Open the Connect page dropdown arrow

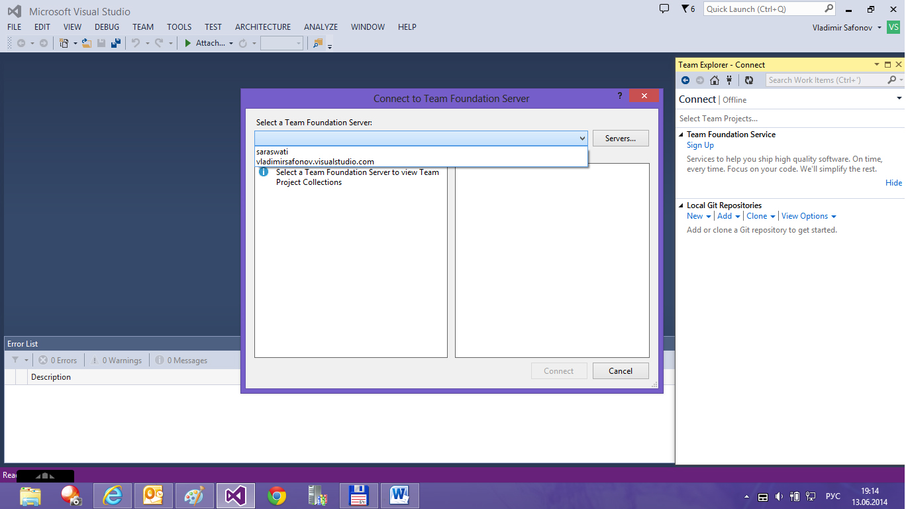[899, 98]
